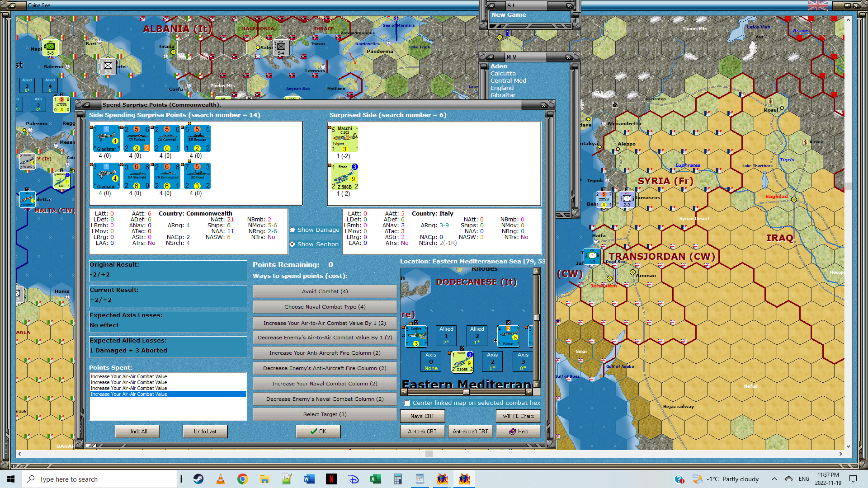Image resolution: width=868 pixels, height=488 pixels.
Task: Enable Center linked map on combat hex
Action: [x=407, y=403]
